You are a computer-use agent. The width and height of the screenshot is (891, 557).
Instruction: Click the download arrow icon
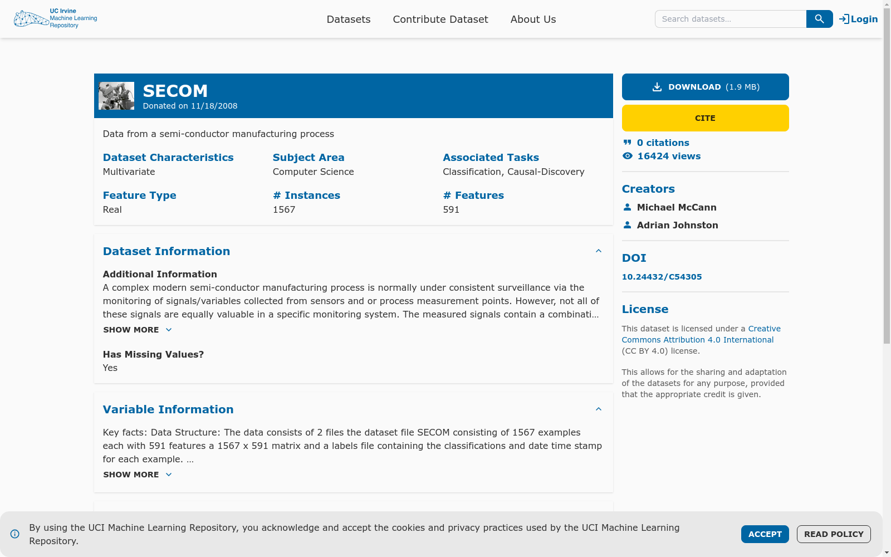point(657,87)
